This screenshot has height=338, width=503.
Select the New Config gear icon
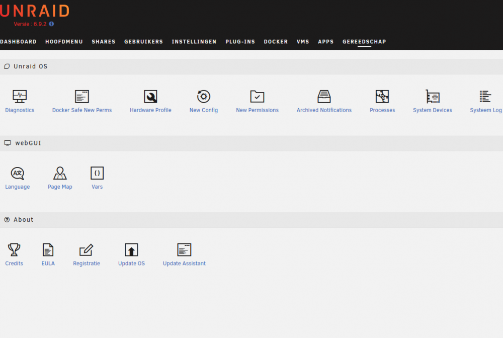203,96
